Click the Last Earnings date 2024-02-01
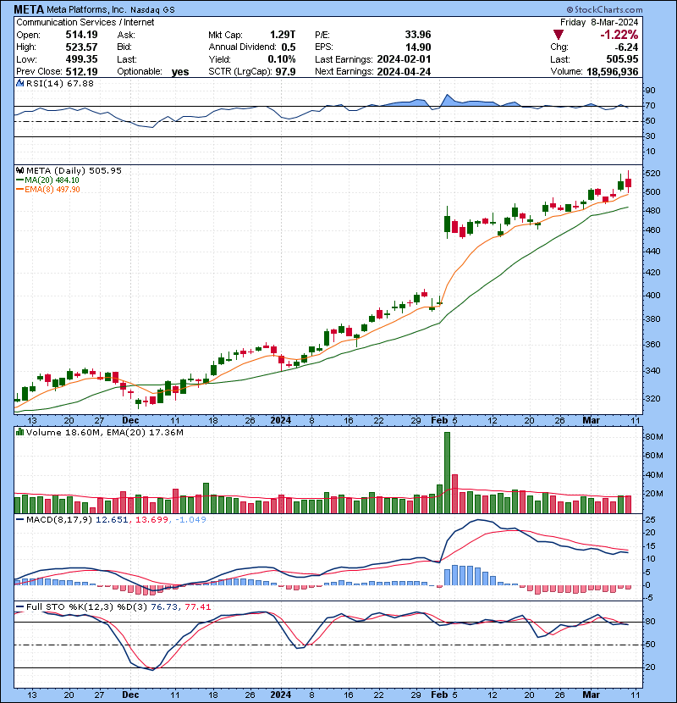The height and width of the screenshot is (703, 677). coord(405,59)
